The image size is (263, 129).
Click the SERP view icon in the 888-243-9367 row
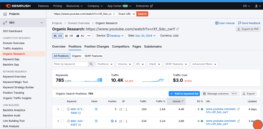click(121, 121)
